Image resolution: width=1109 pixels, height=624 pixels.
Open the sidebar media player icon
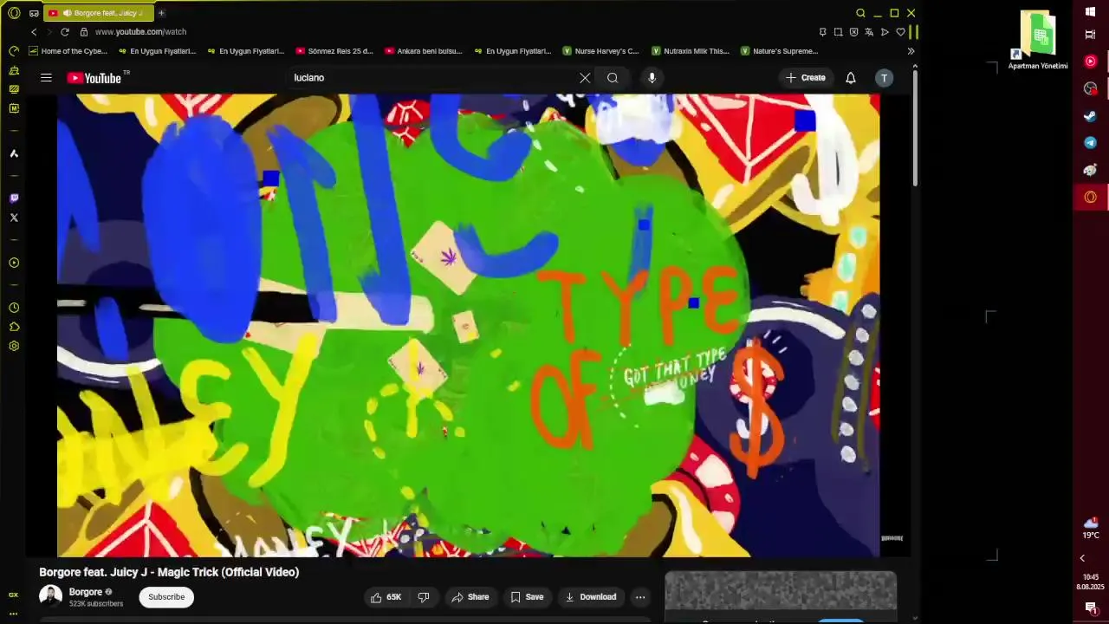click(x=14, y=263)
